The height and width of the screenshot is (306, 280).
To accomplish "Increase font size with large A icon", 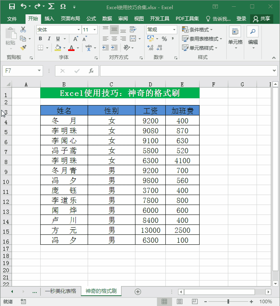I will click(76, 39).
